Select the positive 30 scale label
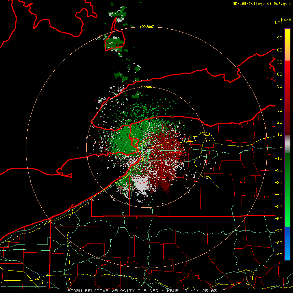 point(280,110)
